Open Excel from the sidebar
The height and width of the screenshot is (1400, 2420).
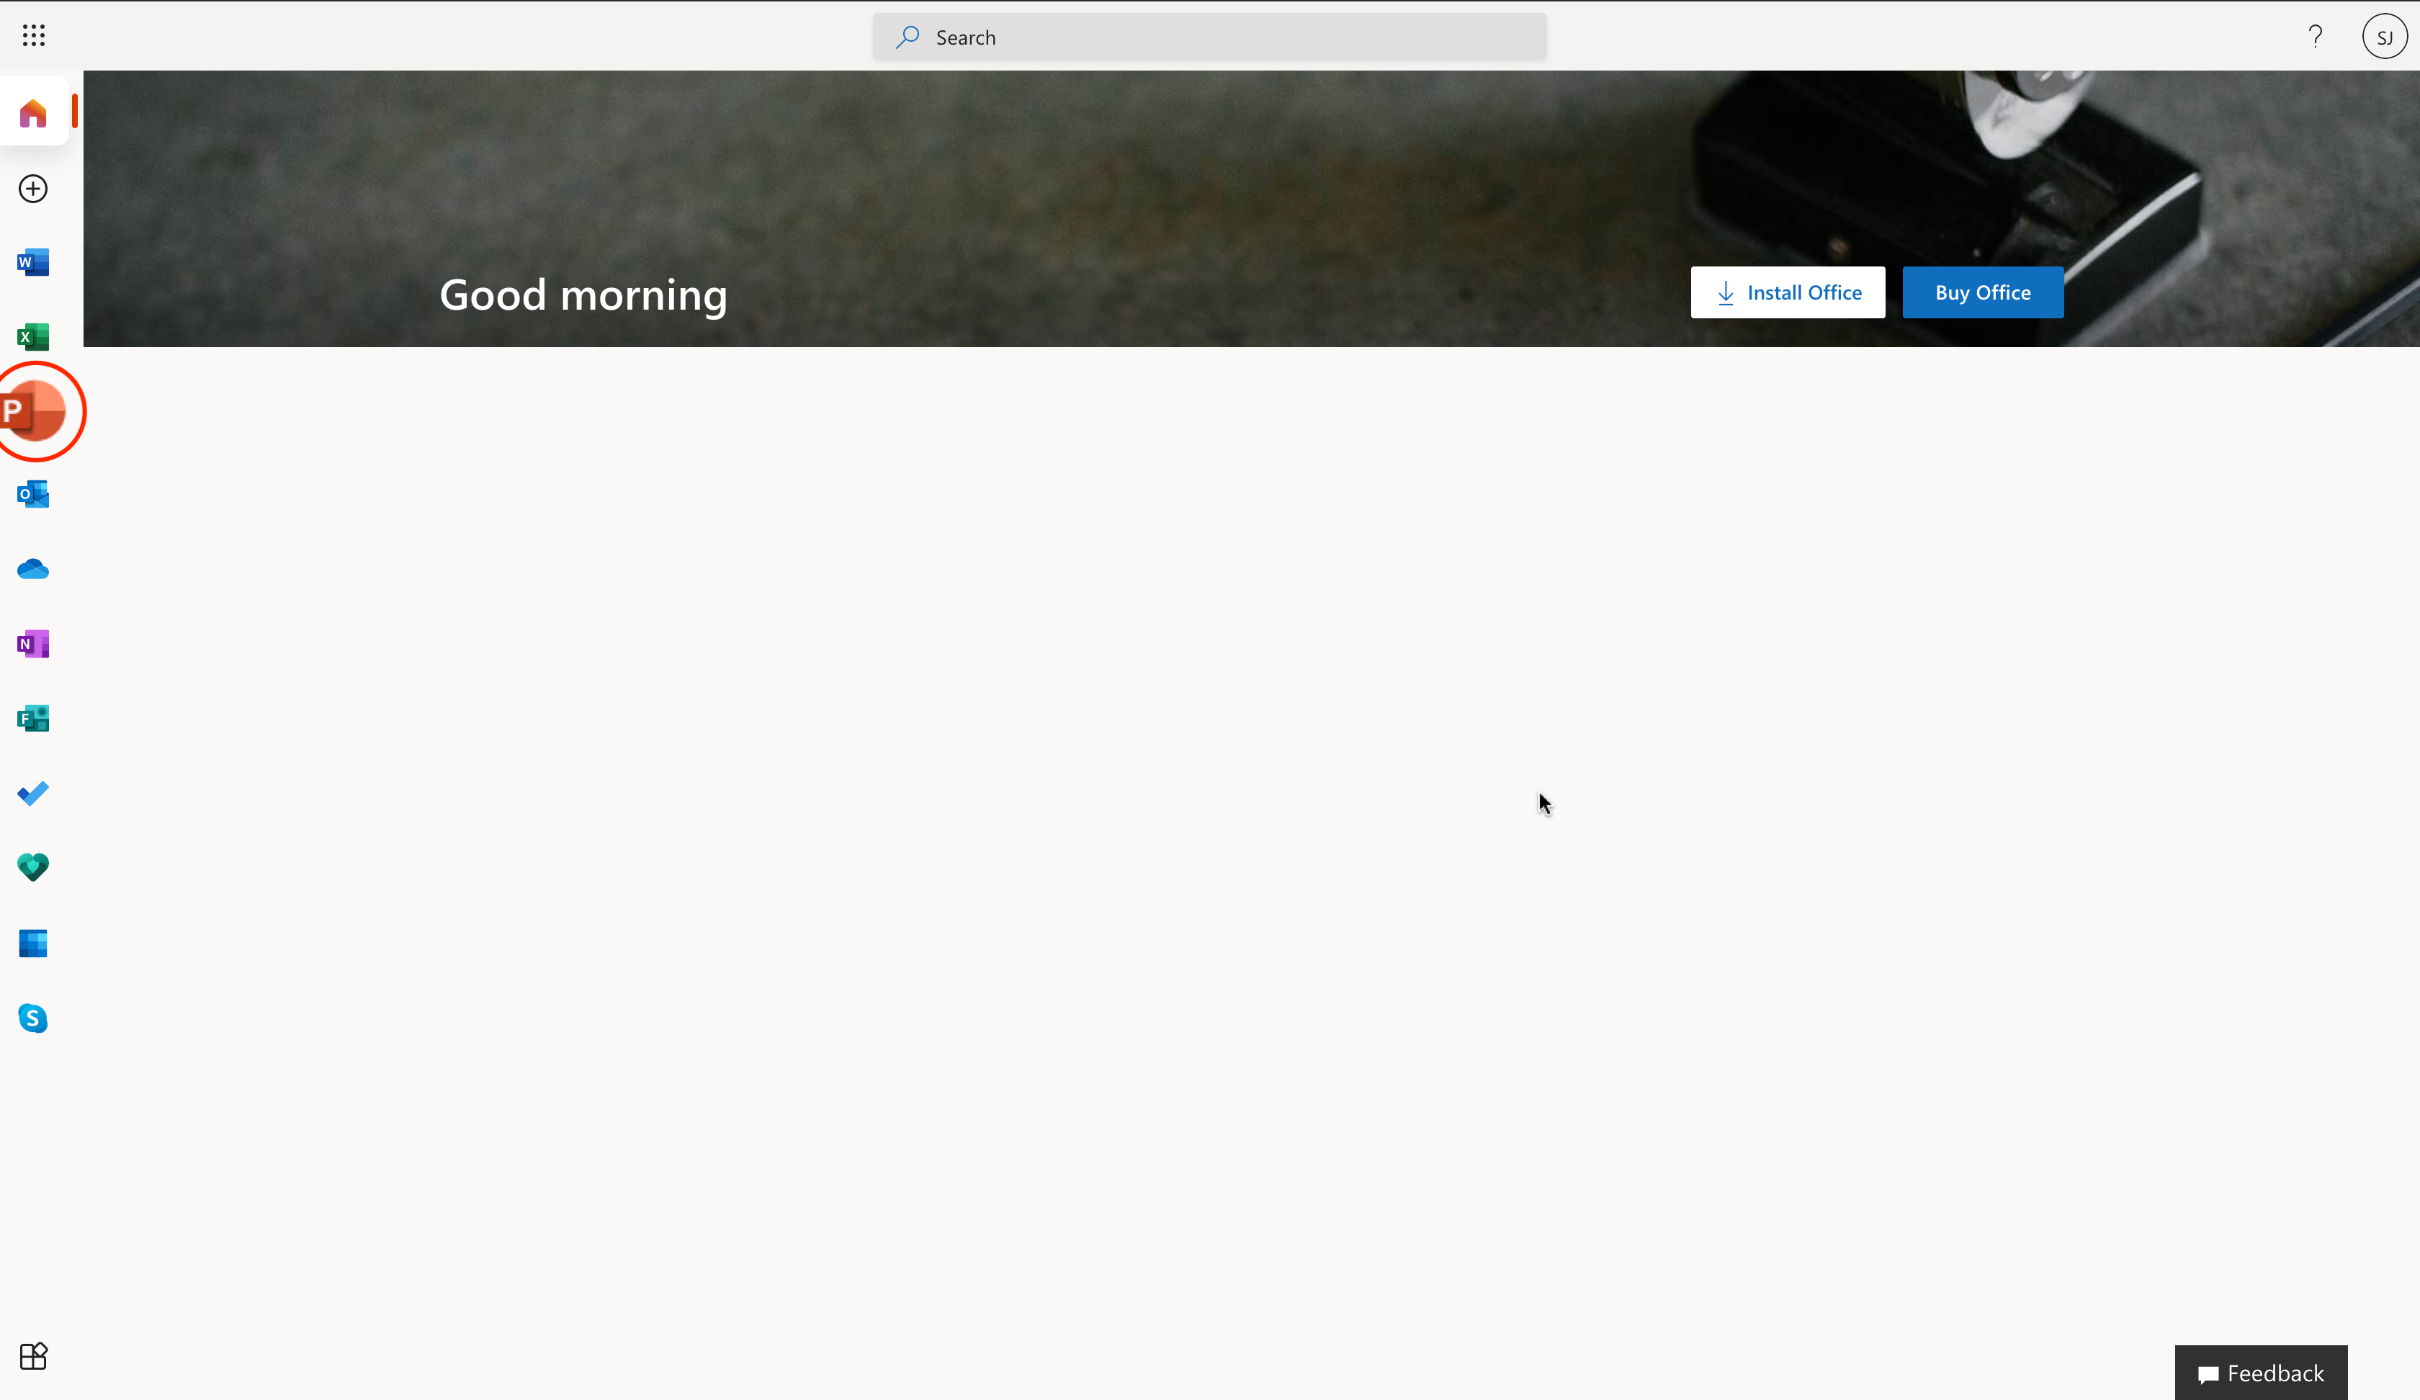click(x=34, y=337)
